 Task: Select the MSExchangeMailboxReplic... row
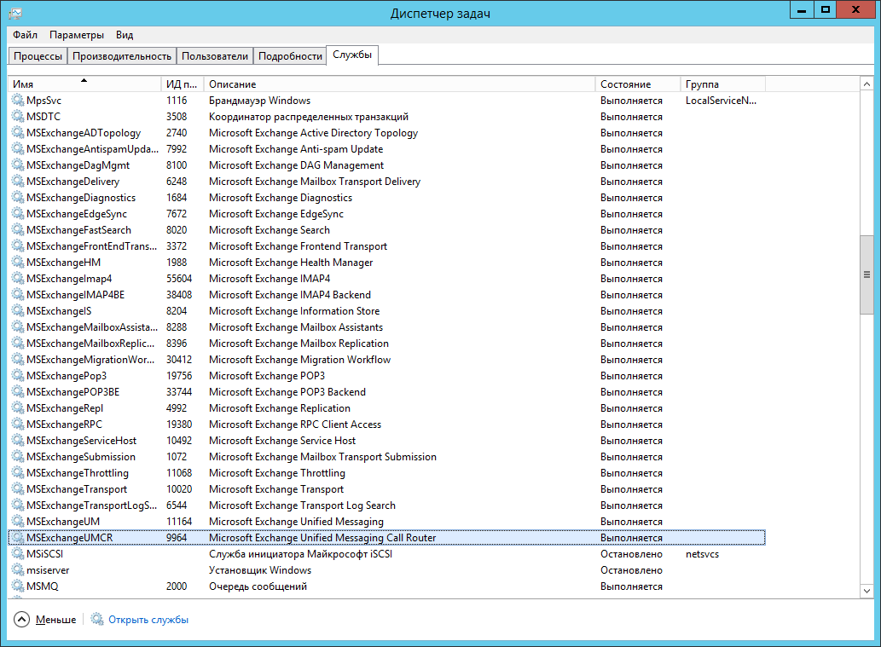(386, 344)
